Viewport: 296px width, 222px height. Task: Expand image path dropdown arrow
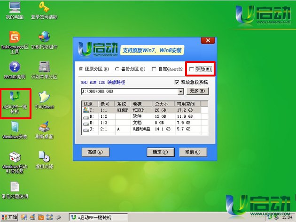(x=181, y=92)
